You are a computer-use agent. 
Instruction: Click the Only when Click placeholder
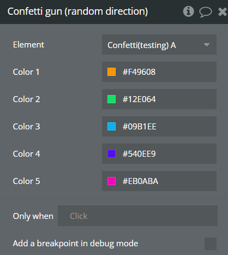79,216
